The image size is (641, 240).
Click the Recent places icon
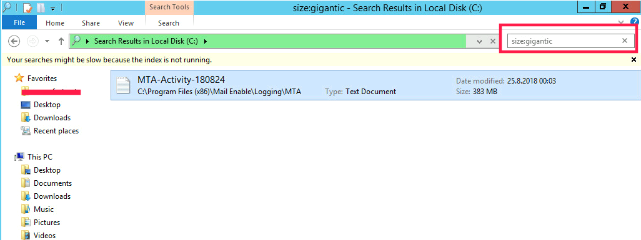pos(26,131)
